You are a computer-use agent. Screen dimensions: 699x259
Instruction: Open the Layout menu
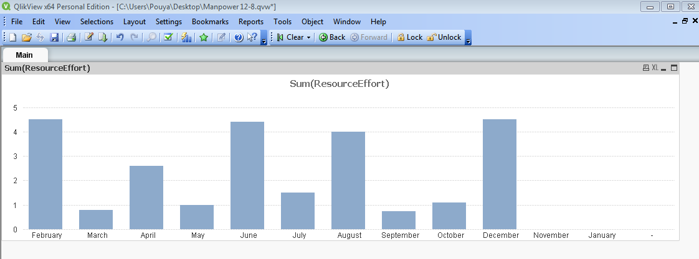tap(134, 22)
